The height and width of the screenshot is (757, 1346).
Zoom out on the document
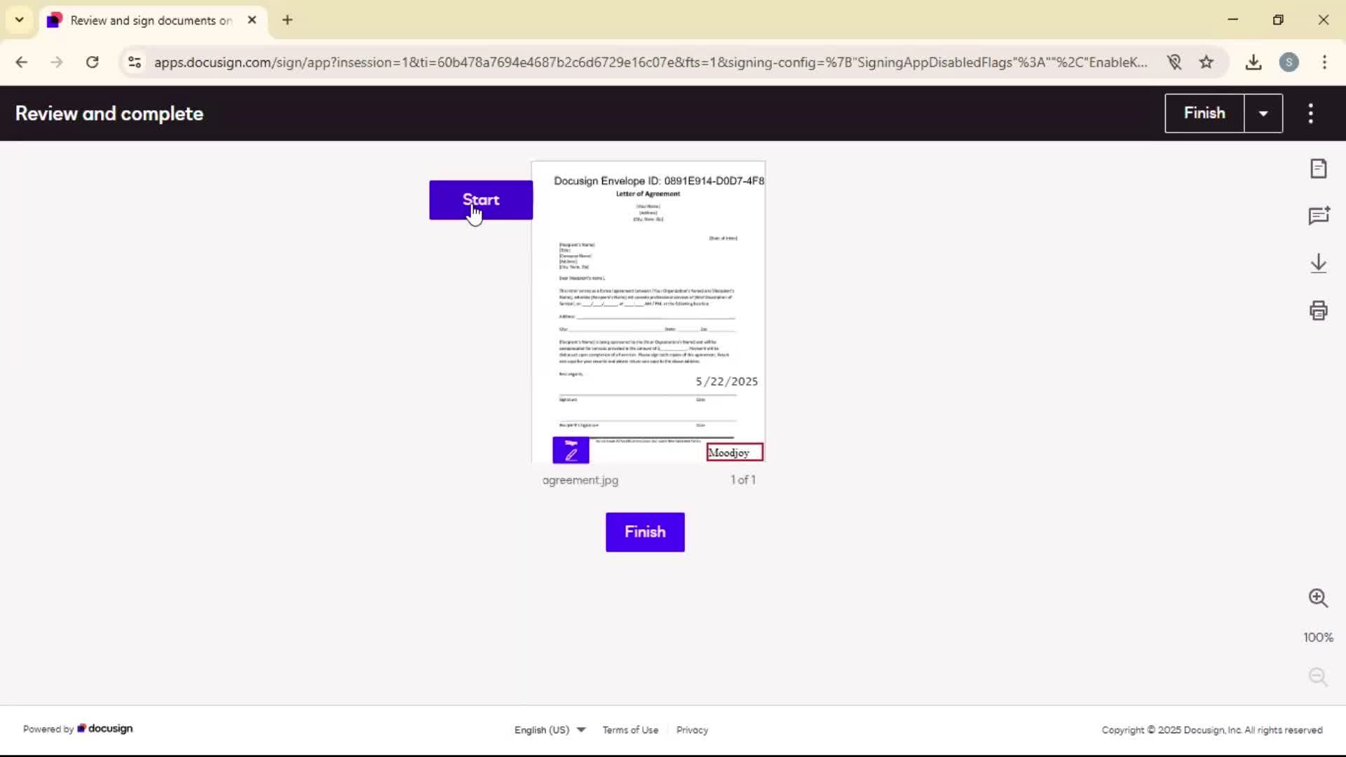point(1318,676)
